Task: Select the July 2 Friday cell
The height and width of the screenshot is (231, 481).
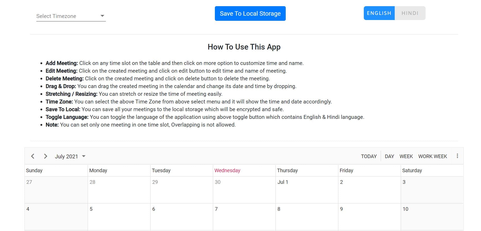Action: [369, 191]
